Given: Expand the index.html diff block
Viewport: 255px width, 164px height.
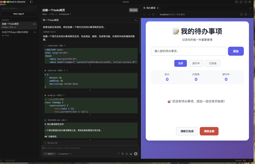Looking at the screenshot, I should (90, 65).
